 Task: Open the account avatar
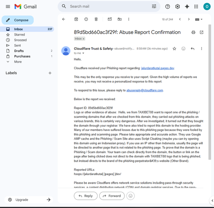207,6
